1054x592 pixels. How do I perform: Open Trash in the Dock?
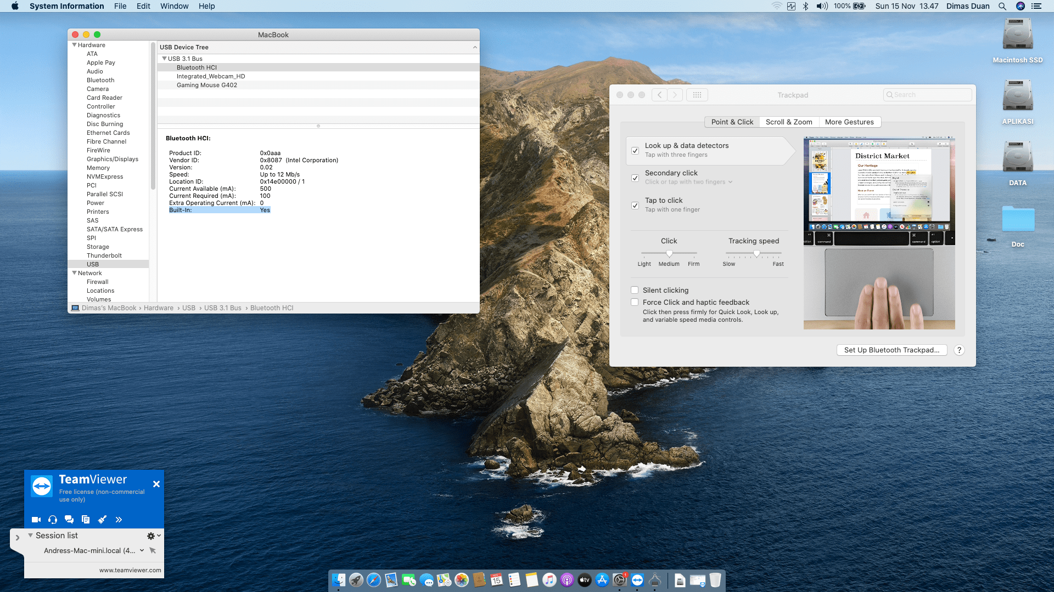click(715, 580)
